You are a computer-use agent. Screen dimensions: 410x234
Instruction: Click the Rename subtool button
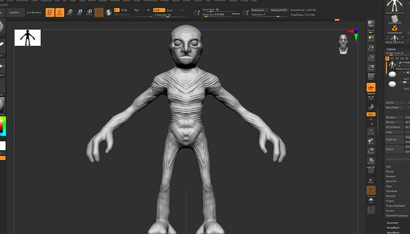395,117
